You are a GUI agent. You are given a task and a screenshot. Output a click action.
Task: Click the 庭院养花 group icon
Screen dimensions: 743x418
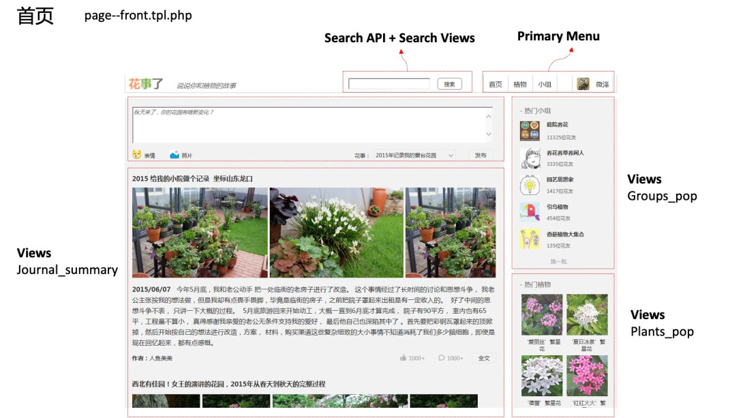tap(530, 130)
